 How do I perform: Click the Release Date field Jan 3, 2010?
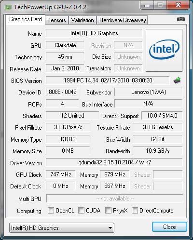pos(65,68)
